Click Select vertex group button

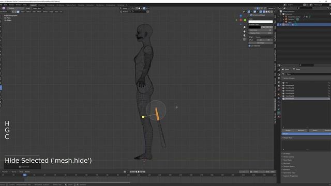click(315, 131)
